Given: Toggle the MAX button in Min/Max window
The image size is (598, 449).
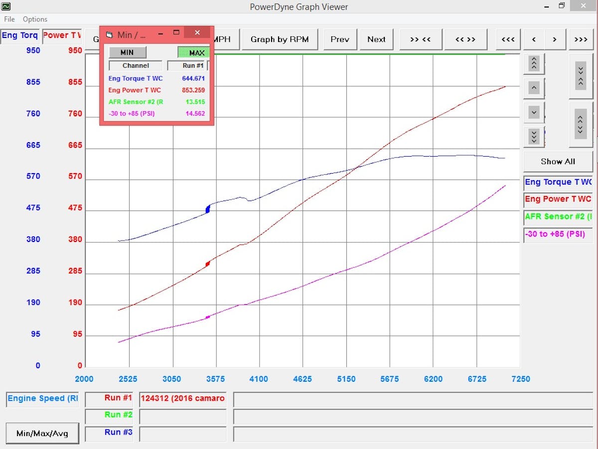Looking at the screenshot, I should click(x=194, y=53).
